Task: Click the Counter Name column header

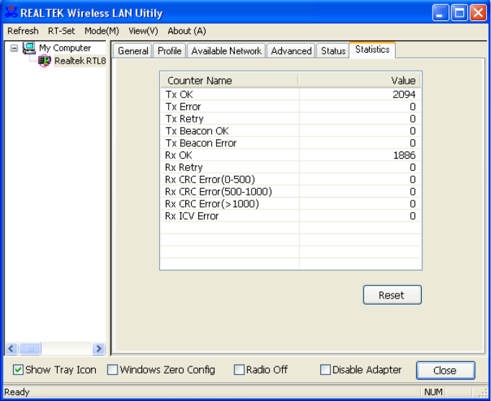Action: 229,81
